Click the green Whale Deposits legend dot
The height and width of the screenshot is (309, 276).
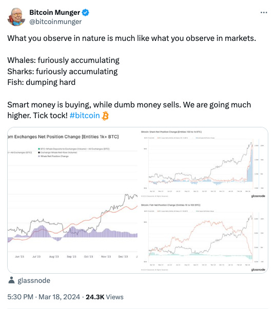(x=39, y=149)
